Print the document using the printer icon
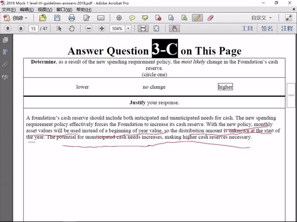This screenshot has height=222, width=297. pyautogui.click(x=72, y=18)
